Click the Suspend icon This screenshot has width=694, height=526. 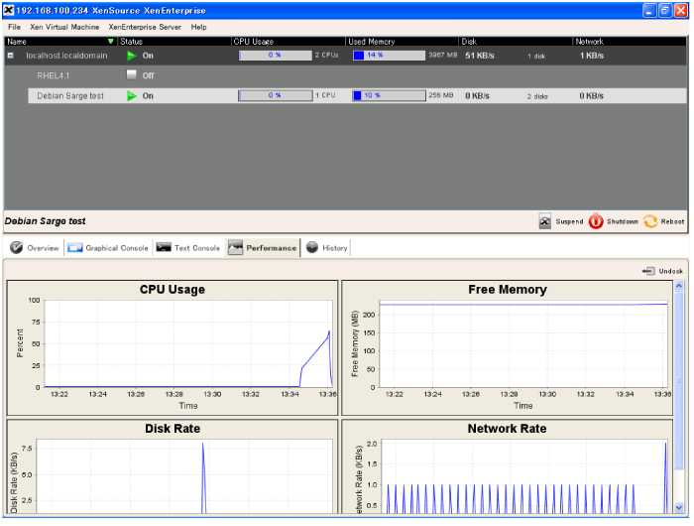(x=545, y=221)
